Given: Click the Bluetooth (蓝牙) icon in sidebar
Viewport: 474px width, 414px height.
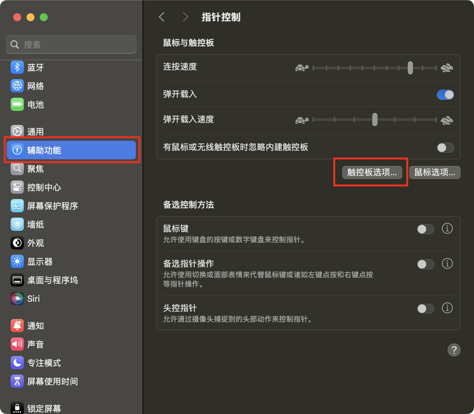Looking at the screenshot, I should click(x=17, y=68).
